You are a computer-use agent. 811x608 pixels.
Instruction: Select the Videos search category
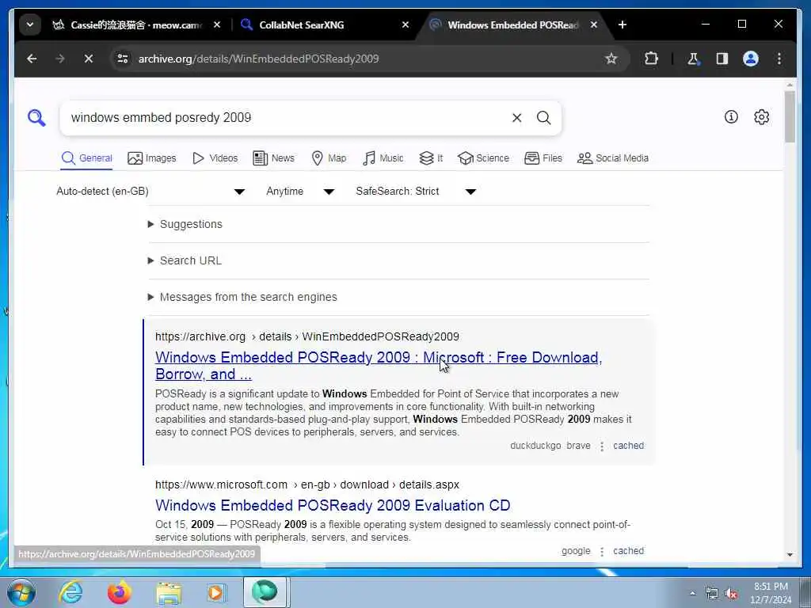tap(215, 158)
